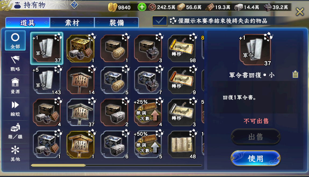Viewport: 309px width, 177px height.
Task: Close the inventory with the X
Action: (x=300, y=12)
